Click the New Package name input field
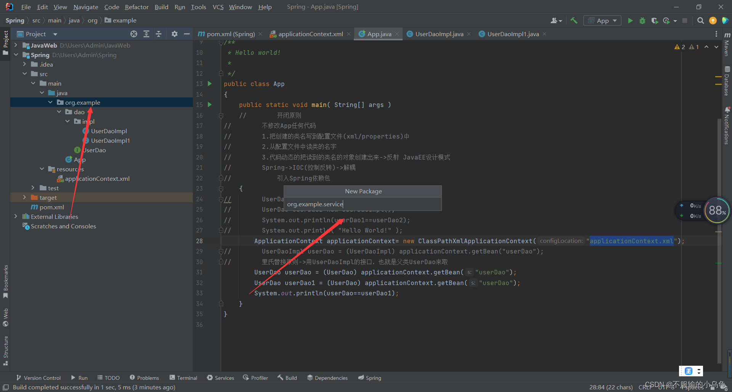The width and height of the screenshot is (732, 392). tap(363, 204)
